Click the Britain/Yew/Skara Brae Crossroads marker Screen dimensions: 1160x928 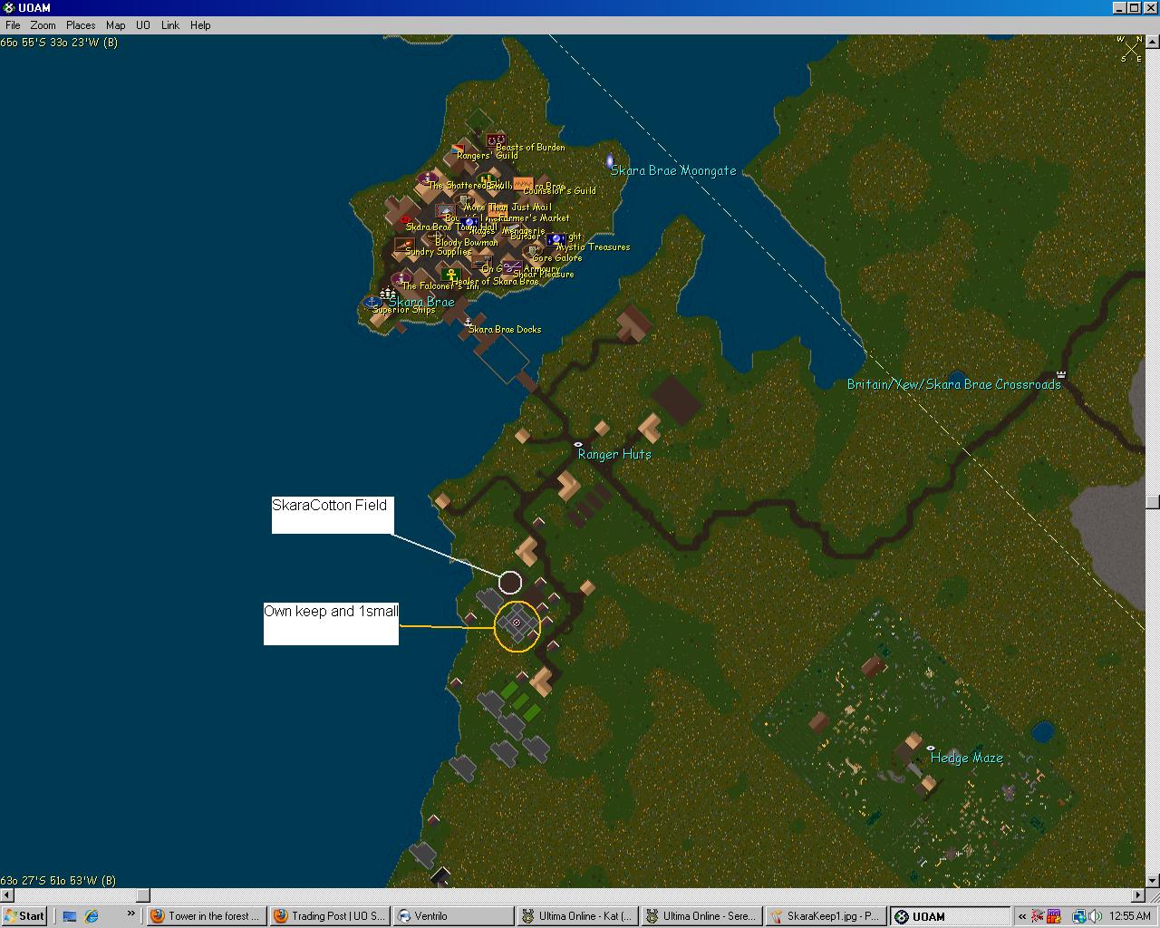[1060, 374]
